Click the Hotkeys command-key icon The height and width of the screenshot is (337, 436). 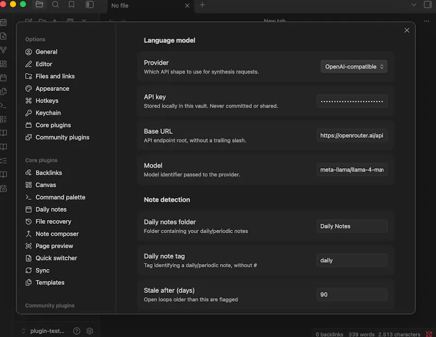click(x=29, y=101)
